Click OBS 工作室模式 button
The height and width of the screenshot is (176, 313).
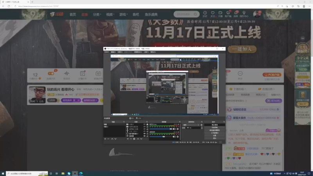coord(214,133)
